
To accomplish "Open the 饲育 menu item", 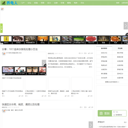I will point(42,3).
